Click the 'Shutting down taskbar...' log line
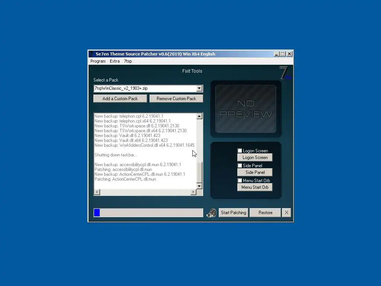381x286 pixels. [x=116, y=155]
